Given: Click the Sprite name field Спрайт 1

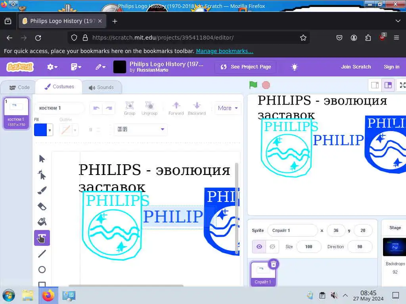Looking at the screenshot, I should click(x=292, y=230).
